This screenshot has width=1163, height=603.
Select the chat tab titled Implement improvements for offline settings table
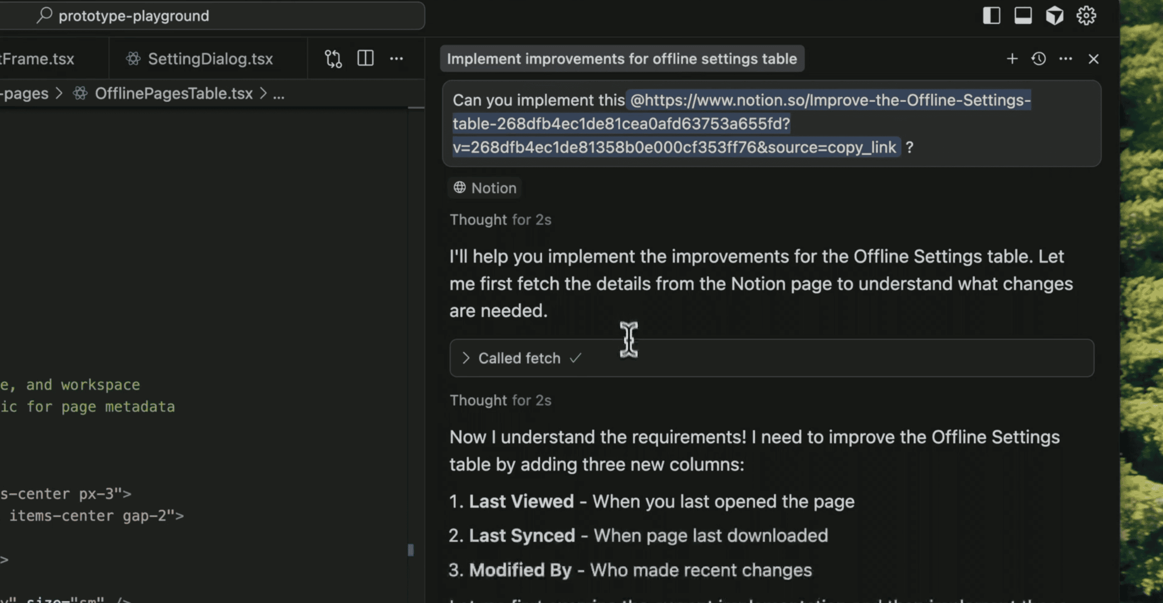point(622,59)
